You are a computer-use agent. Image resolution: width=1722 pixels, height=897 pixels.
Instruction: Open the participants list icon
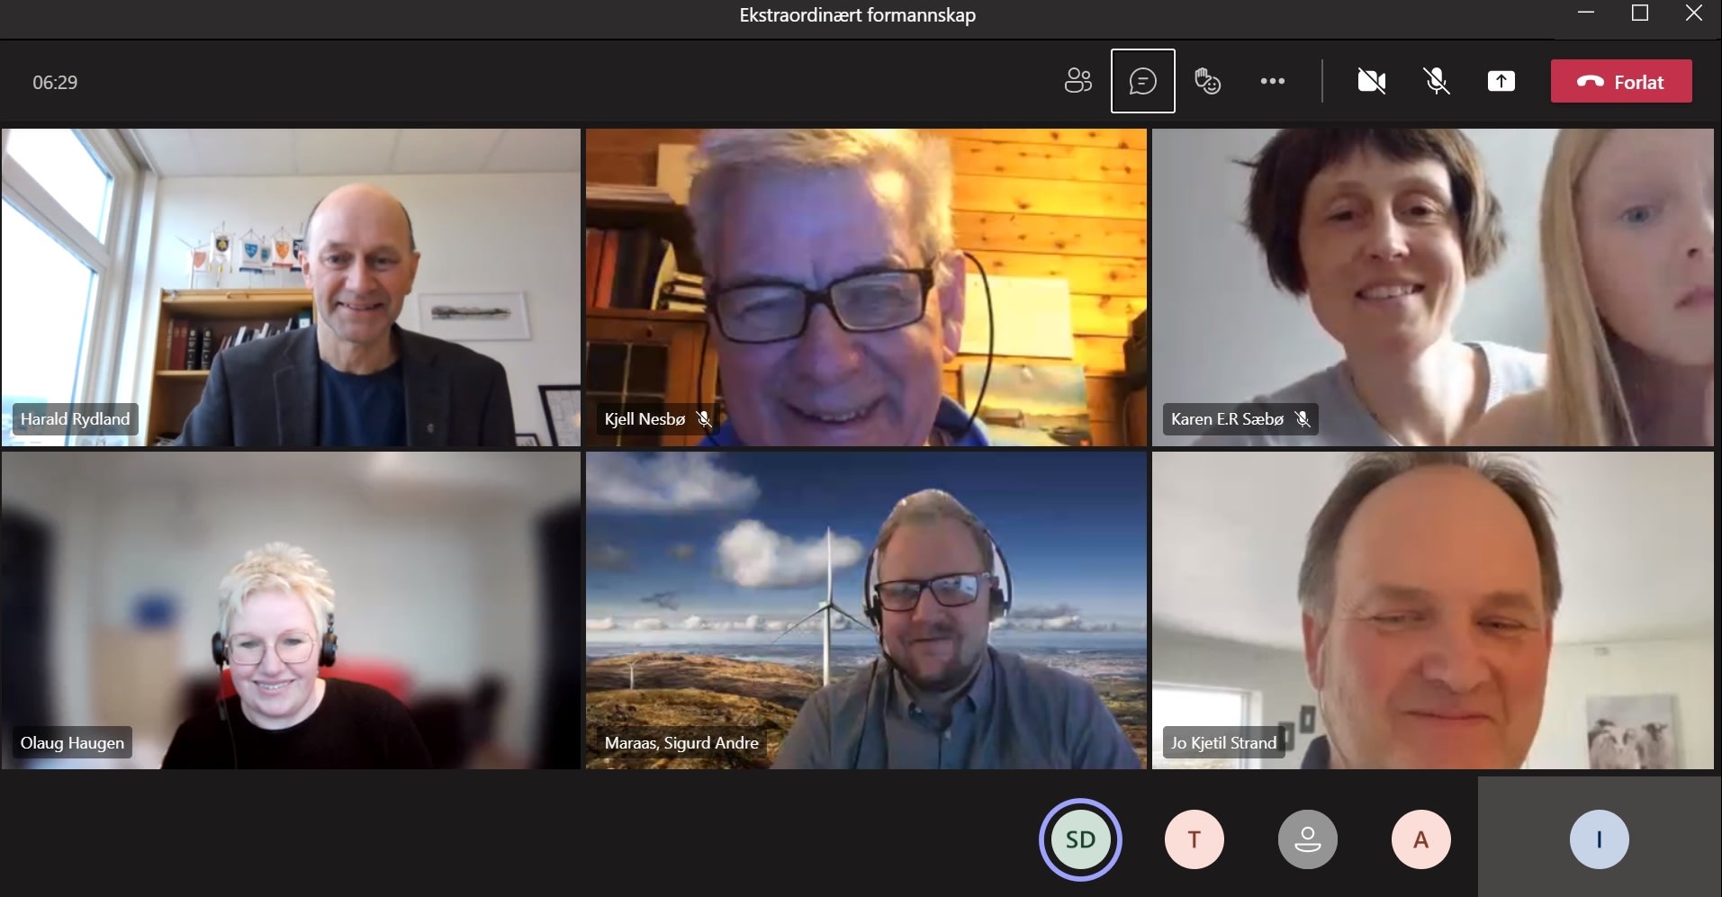pos(1077,82)
